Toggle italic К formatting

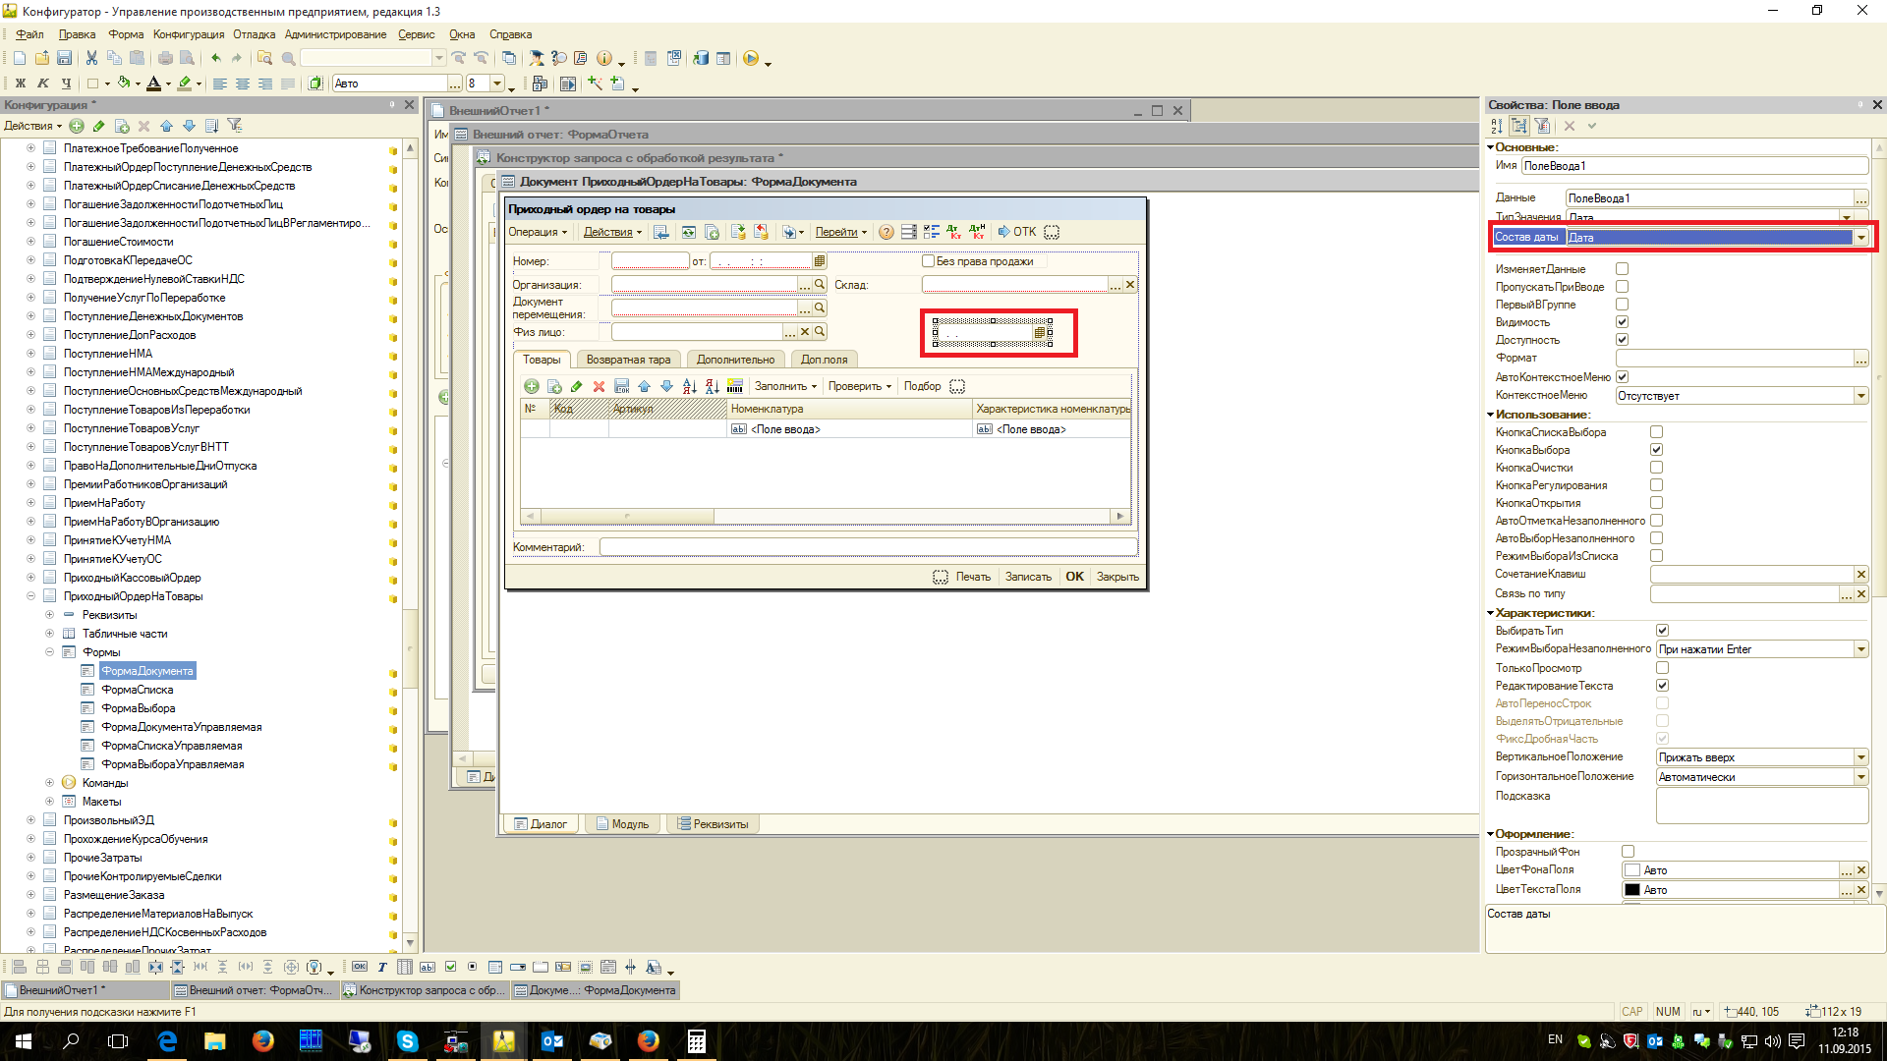(x=42, y=84)
